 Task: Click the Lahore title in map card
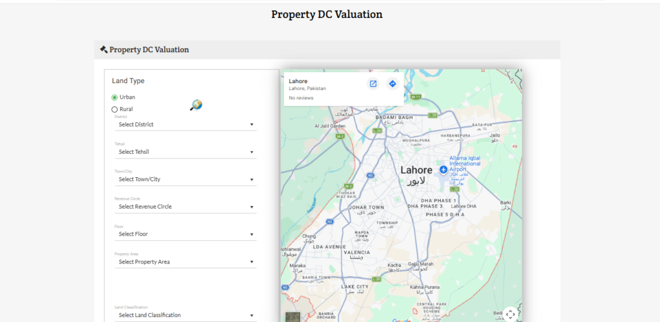tap(298, 81)
